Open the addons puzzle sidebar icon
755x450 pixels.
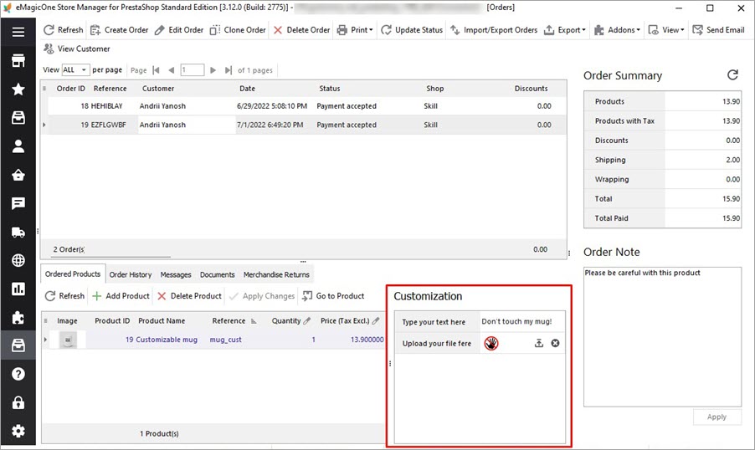(x=18, y=317)
